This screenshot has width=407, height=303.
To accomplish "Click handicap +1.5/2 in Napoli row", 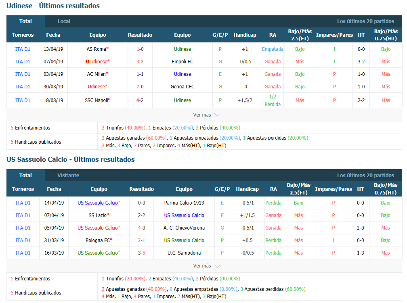I will 245,100.
